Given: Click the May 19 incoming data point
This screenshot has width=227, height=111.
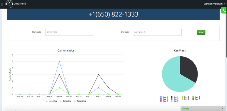Looking at the screenshot, I should pyautogui.click(x=59, y=61).
